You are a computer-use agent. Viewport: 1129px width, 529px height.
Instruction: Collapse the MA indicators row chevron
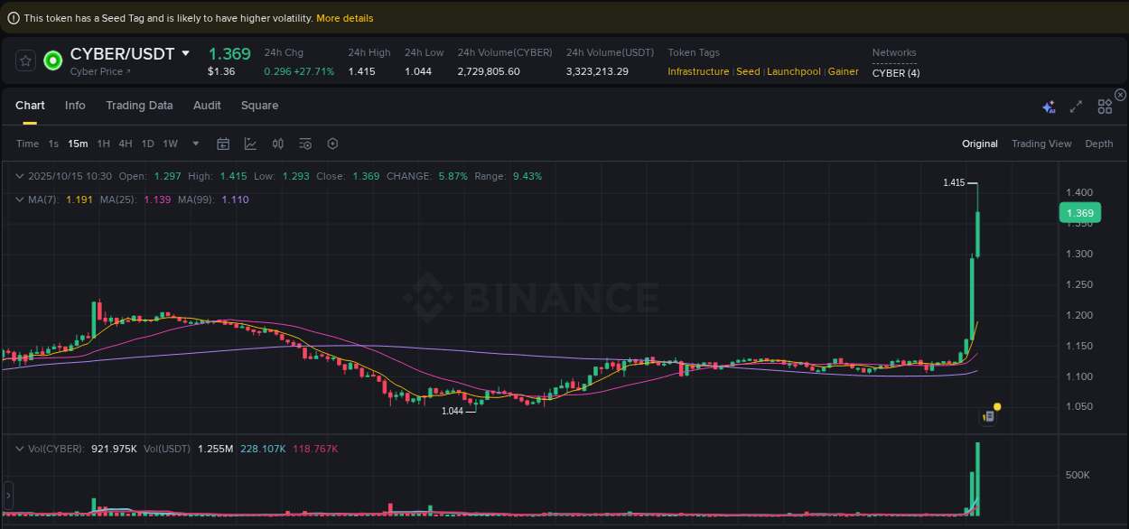click(20, 199)
